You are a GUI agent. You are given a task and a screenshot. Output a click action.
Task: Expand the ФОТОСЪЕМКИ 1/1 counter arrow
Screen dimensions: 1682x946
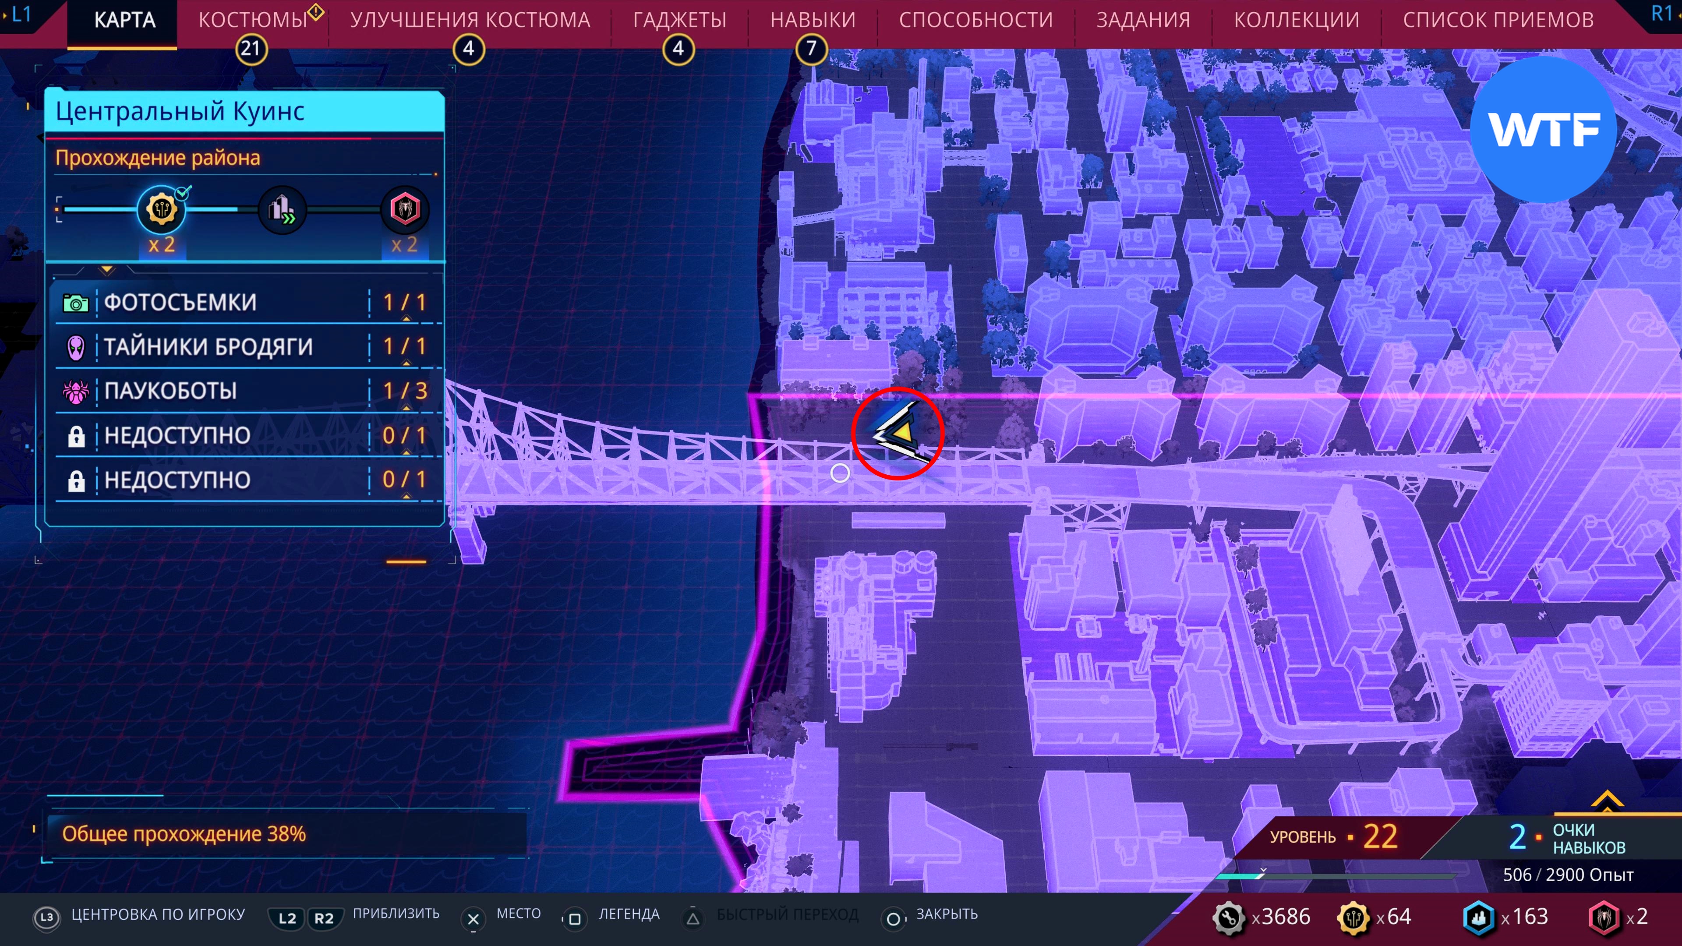[x=406, y=318]
